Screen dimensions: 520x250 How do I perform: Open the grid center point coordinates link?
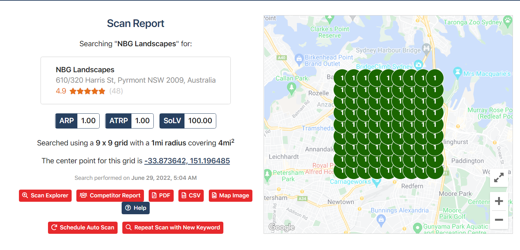tap(187, 161)
